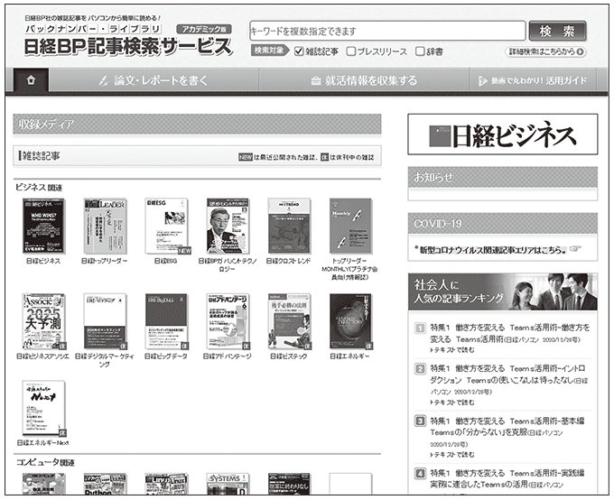Open the 論文・レポートを書く tab
The height and width of the screenshot is (500, 614).
click(x=153, y=80)
